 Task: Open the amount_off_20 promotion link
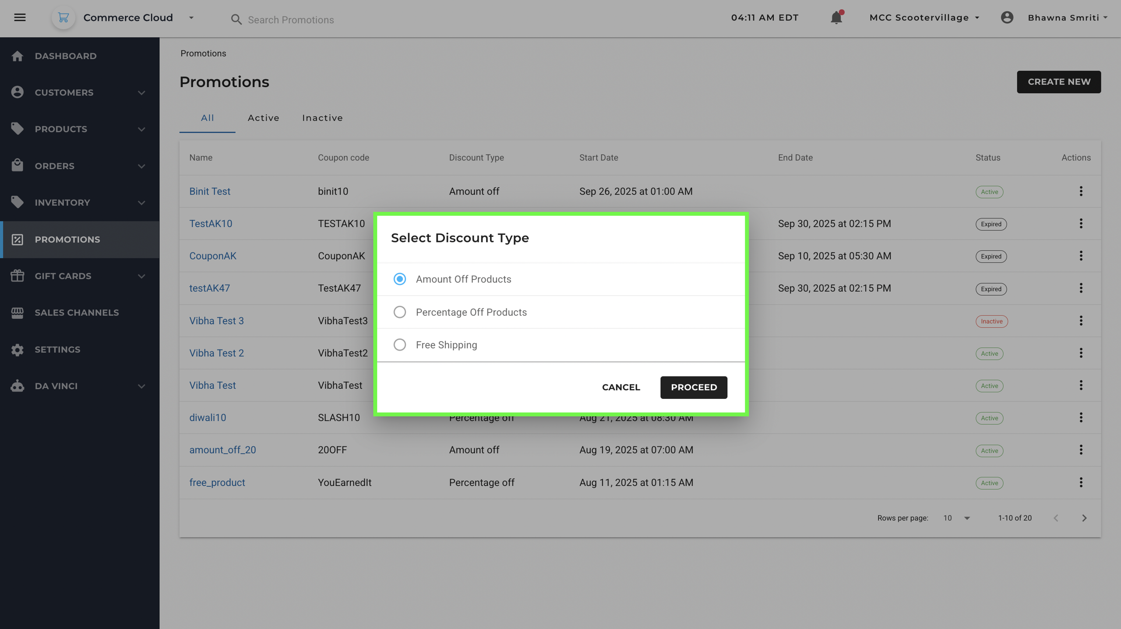(222, 450)
